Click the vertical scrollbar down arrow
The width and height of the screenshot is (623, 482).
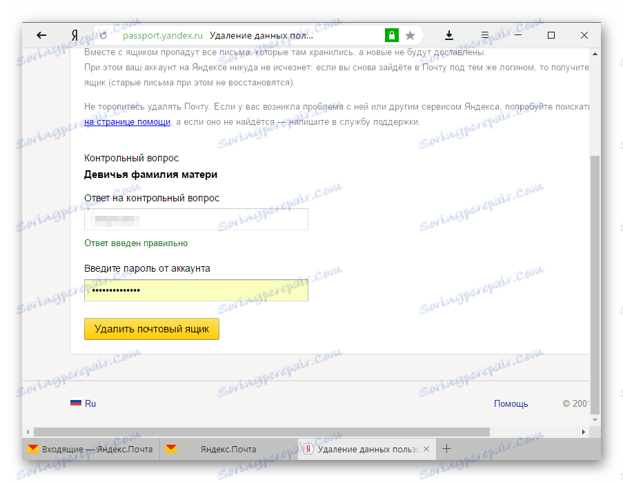[x=595, y=420]
